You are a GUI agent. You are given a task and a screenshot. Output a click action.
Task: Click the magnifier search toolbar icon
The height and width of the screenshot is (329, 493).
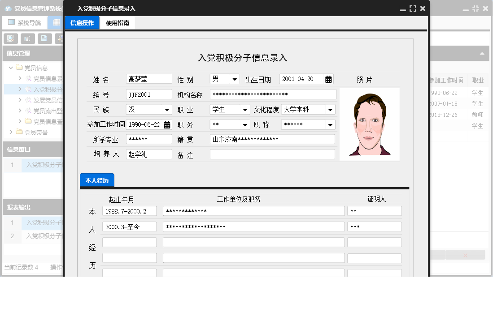(10, 38)
